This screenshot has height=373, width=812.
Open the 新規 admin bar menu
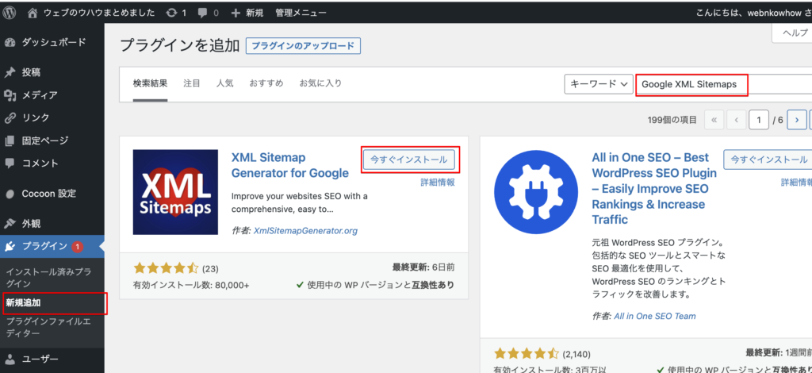click(x=255, y=13)
